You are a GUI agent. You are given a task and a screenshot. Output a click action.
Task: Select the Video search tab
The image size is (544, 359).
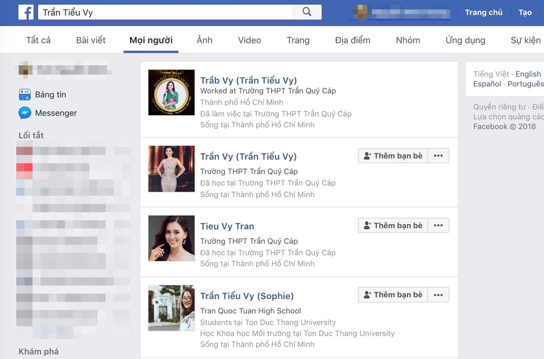coord(249,40)
